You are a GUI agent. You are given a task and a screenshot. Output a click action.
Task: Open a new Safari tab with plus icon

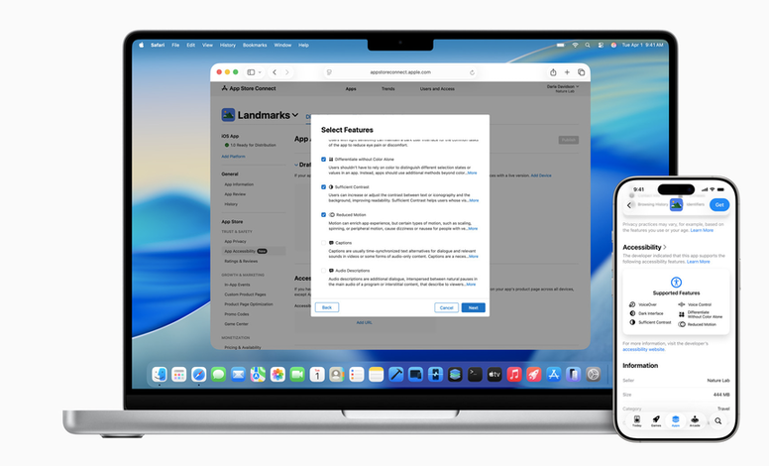click(x=567, y=72)
